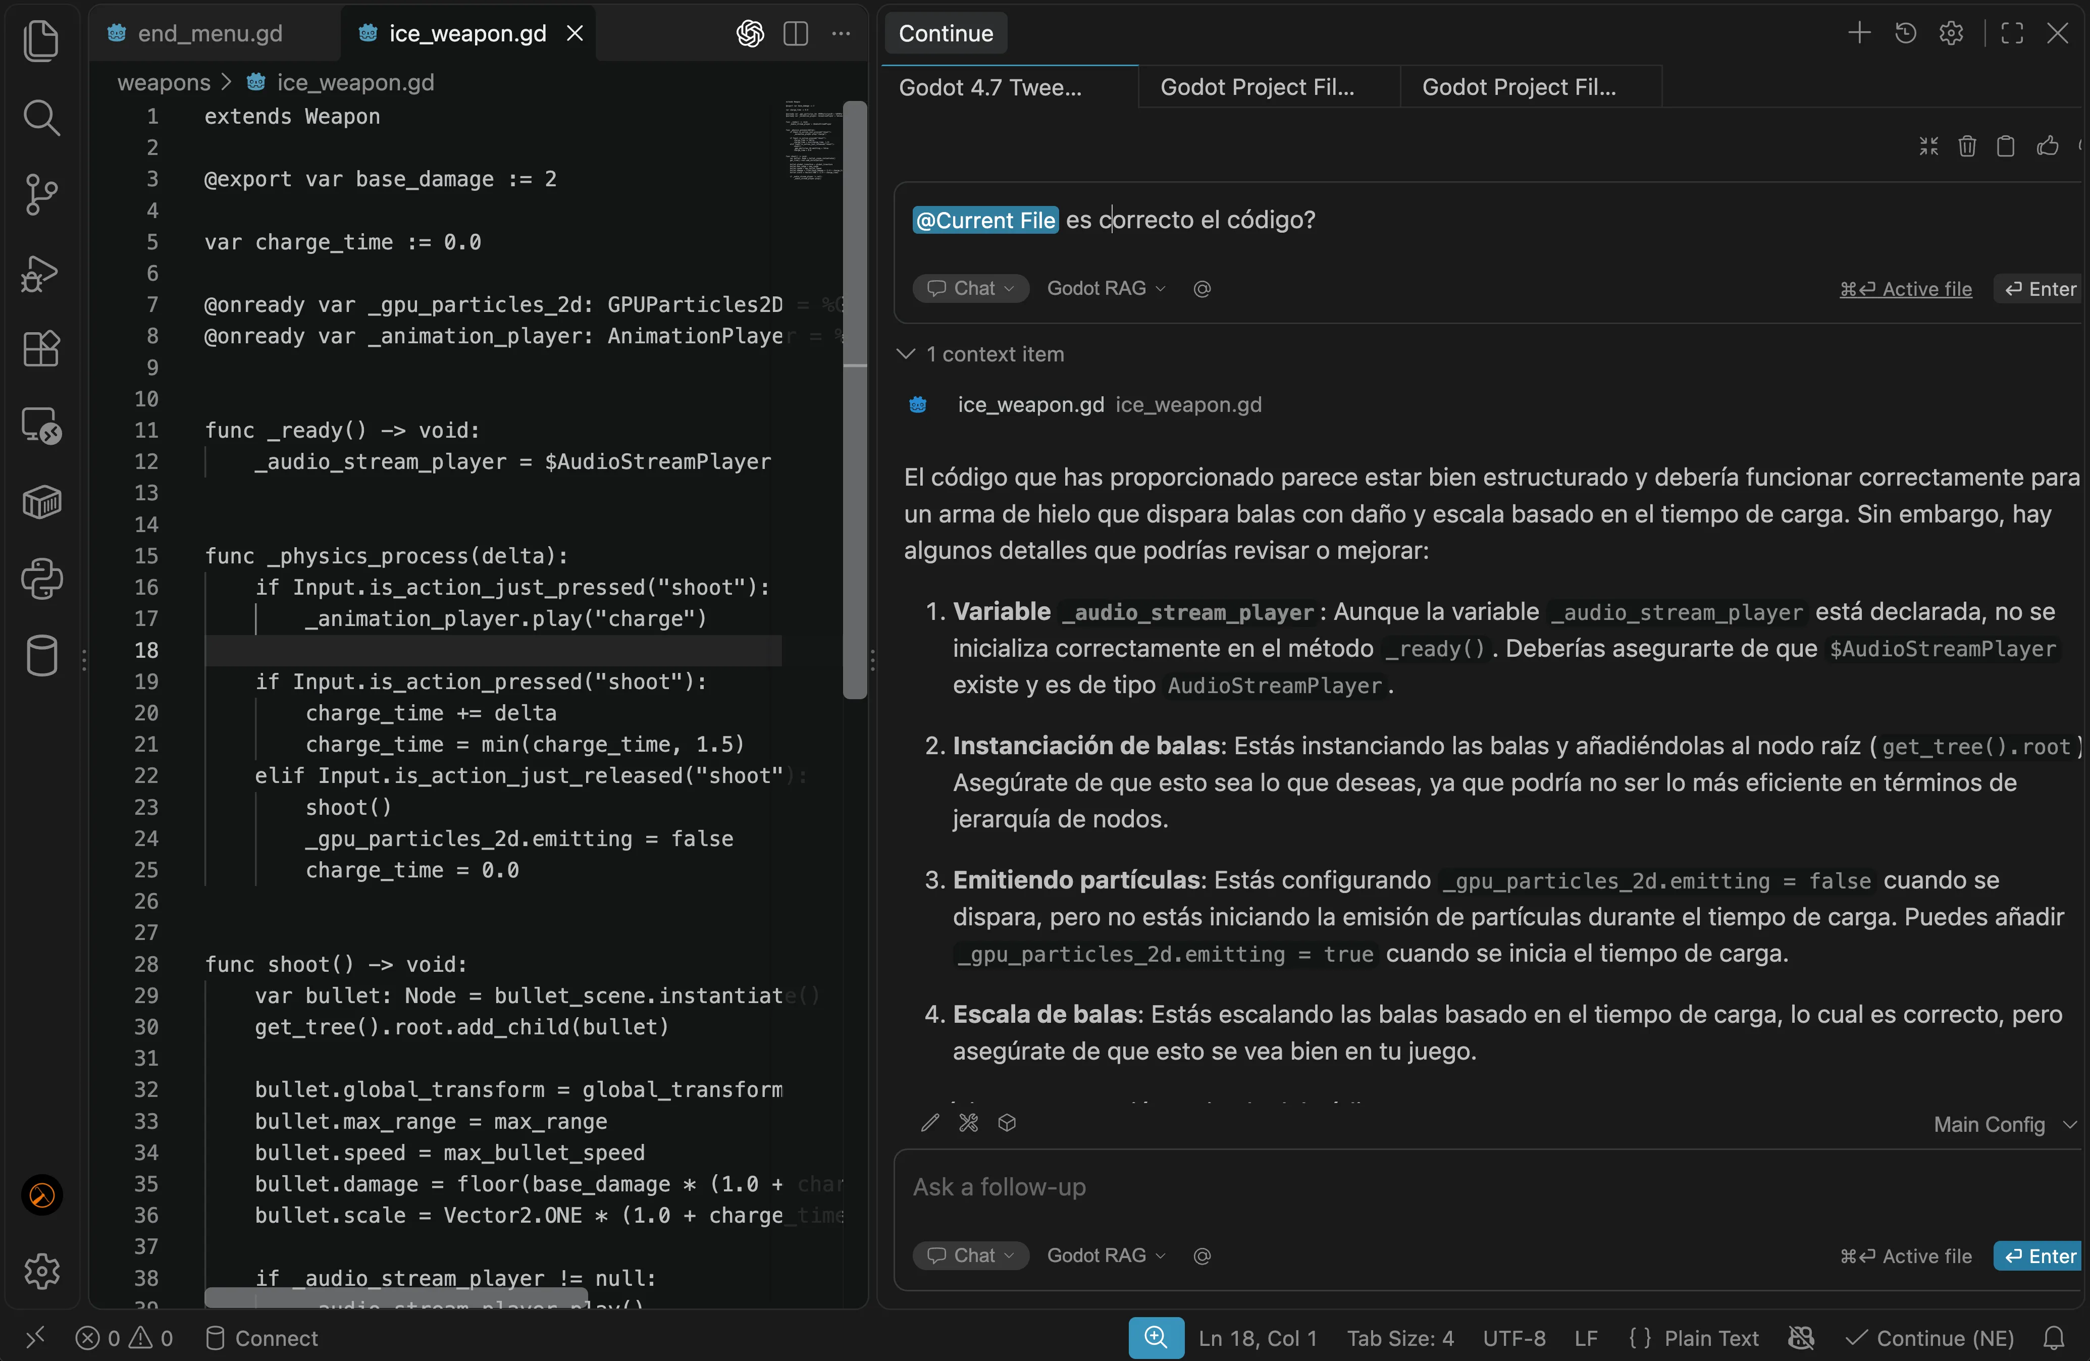Click the editor vertical scrollbar thumb
Image resolution: width=2090 pixels, height=1361 pixels.
(855, 399)
